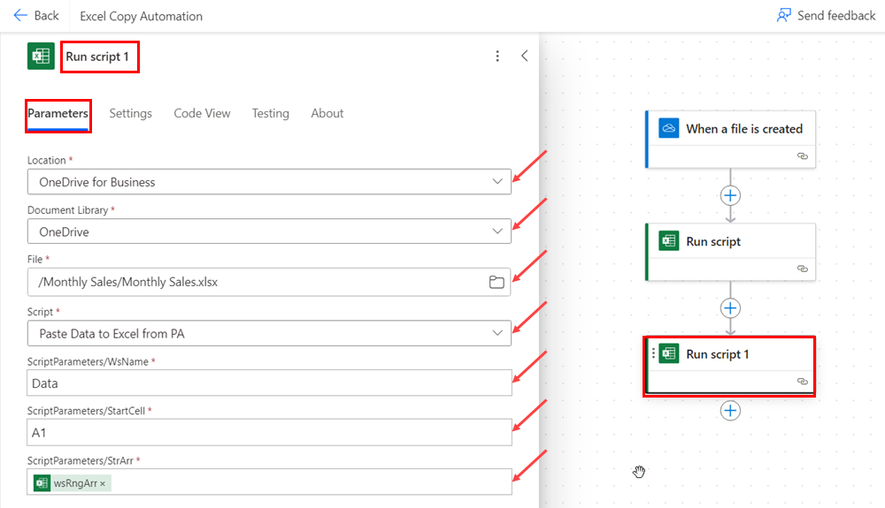Add a new step after Run script 1

(730, 411)
